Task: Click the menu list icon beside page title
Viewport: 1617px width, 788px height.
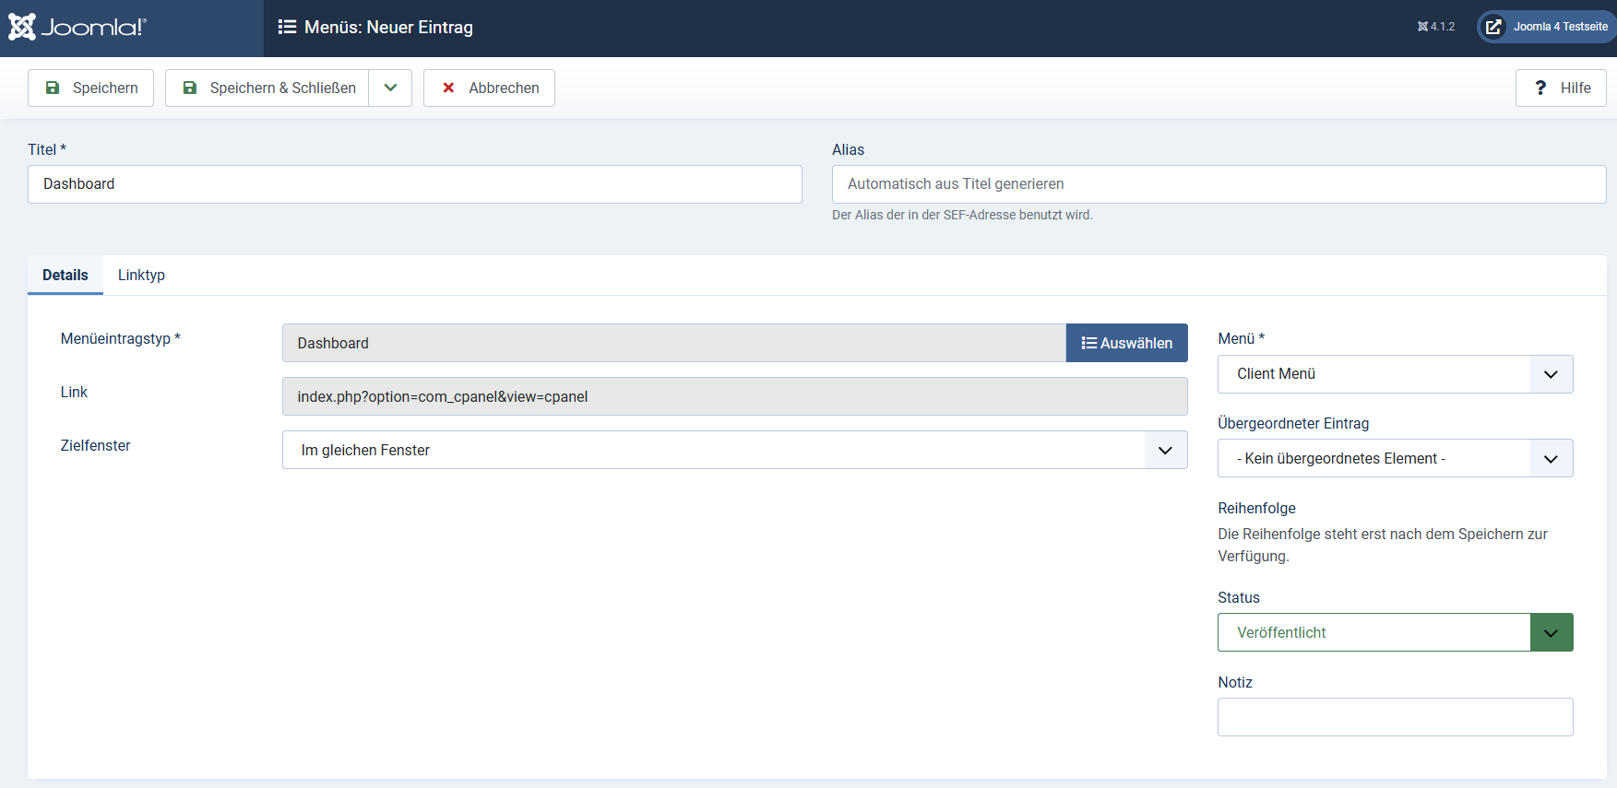Action: tap(287, 28)
